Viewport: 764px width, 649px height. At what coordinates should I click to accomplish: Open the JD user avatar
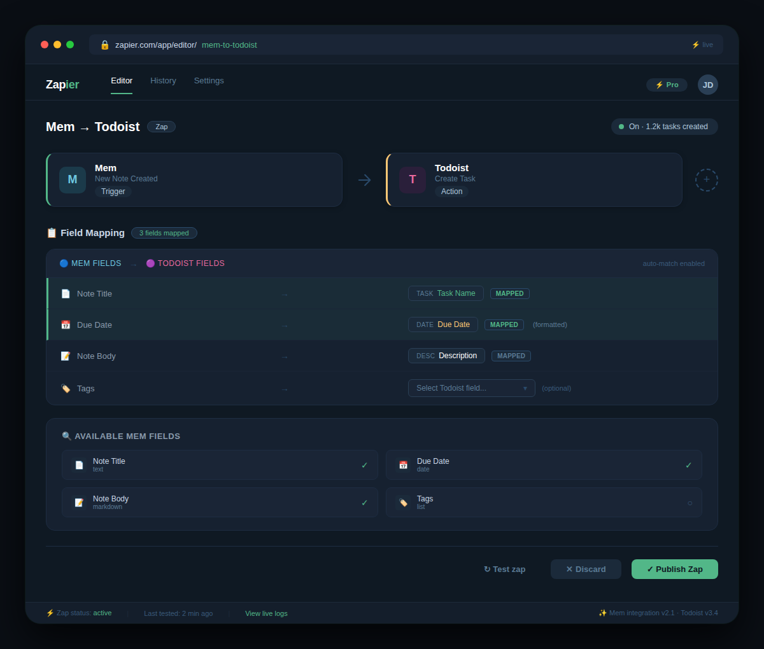(708, 85)
